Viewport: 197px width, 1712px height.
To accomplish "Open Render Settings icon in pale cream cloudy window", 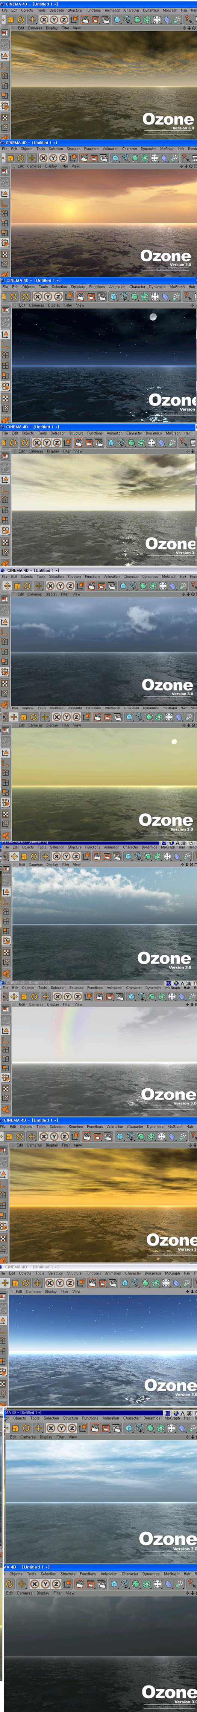I will (101, 443).
